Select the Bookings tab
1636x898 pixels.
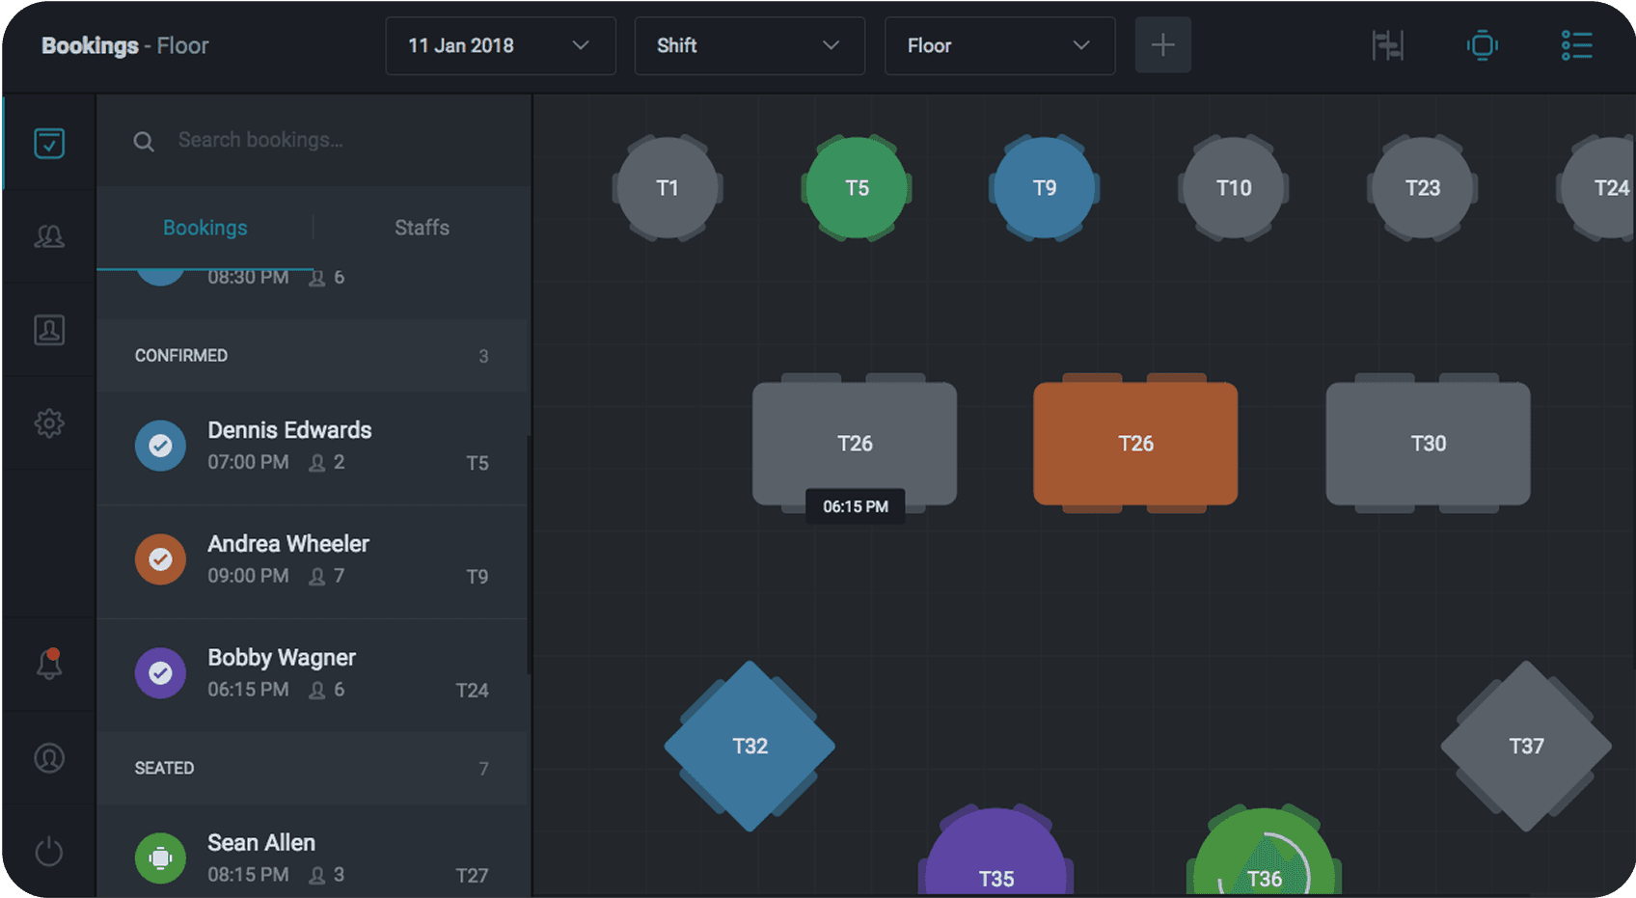(x=204, y=228)
